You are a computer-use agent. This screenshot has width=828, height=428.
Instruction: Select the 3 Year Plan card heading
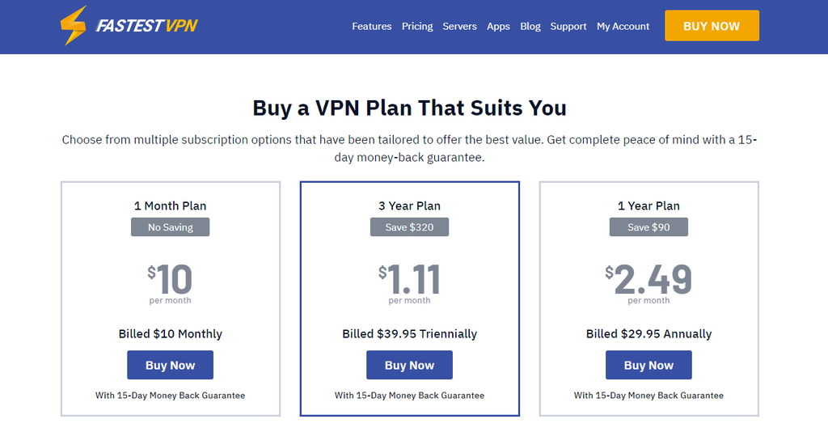point(409,206)
